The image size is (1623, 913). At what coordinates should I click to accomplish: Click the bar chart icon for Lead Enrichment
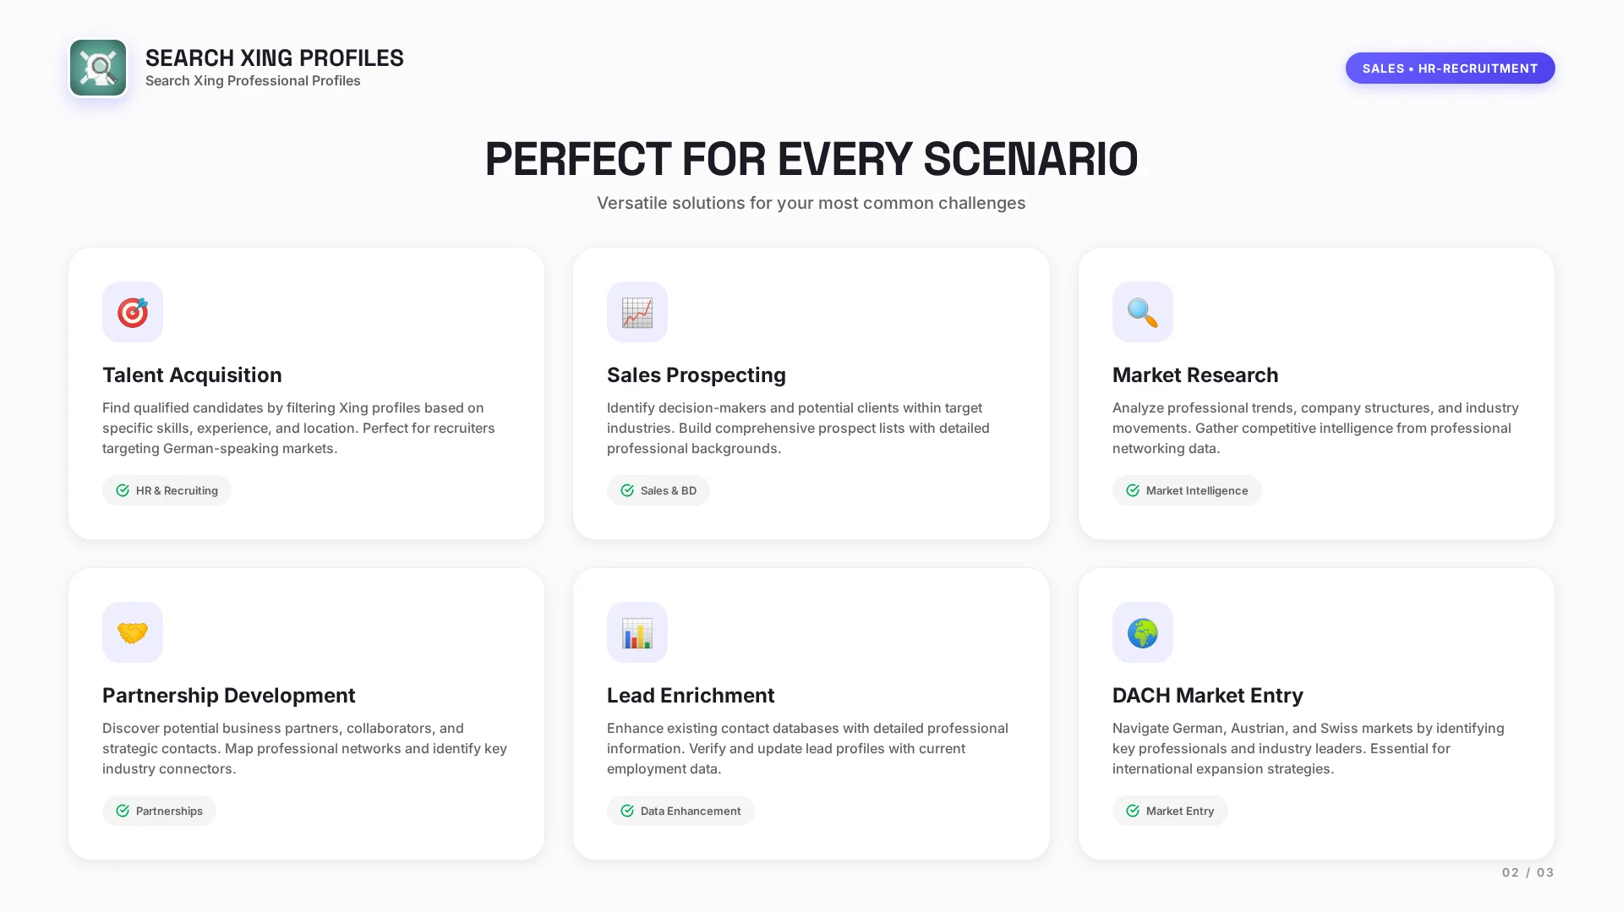pyautogui.click(x=637, y=632)
